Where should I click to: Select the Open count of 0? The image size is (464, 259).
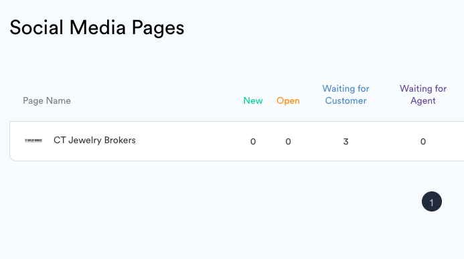(x=288, y=142)
